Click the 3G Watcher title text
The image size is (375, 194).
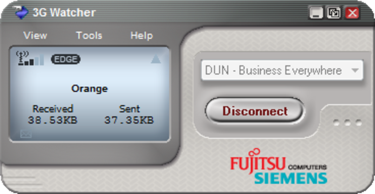click(x=64, y=13)
